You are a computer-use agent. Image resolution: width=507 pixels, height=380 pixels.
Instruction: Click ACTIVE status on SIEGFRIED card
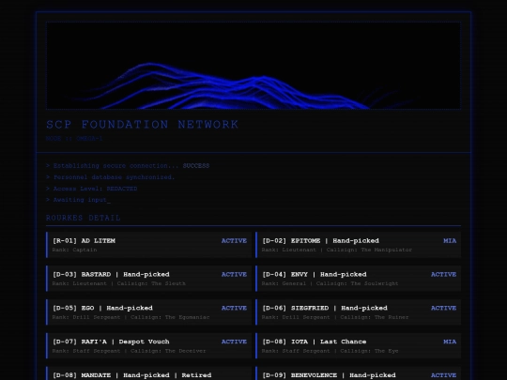[x=443, y=308]
